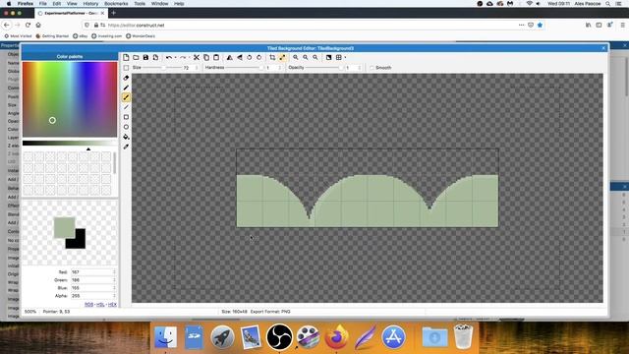Click the Red value input field
The width and height of the screenshot is (629, 354).
click(93, 272)
